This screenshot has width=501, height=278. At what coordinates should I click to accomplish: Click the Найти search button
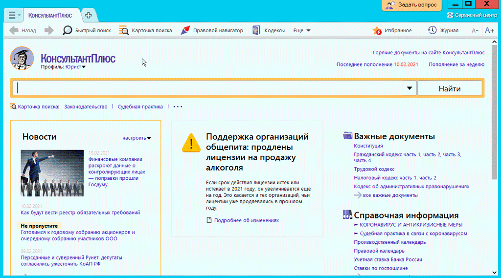[450, 88]
